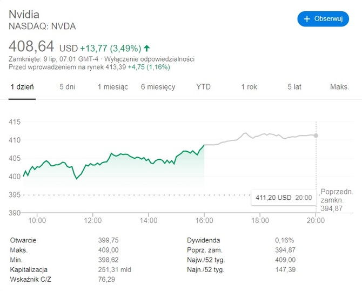This screenshot has width=362, height=291.
Task: Click the plus icon in Obserwuj button
Action: coord(307,19)
